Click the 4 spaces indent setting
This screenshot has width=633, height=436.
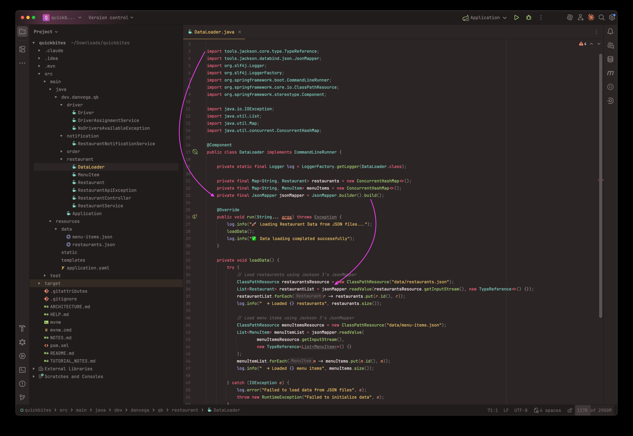click(548, 410)
